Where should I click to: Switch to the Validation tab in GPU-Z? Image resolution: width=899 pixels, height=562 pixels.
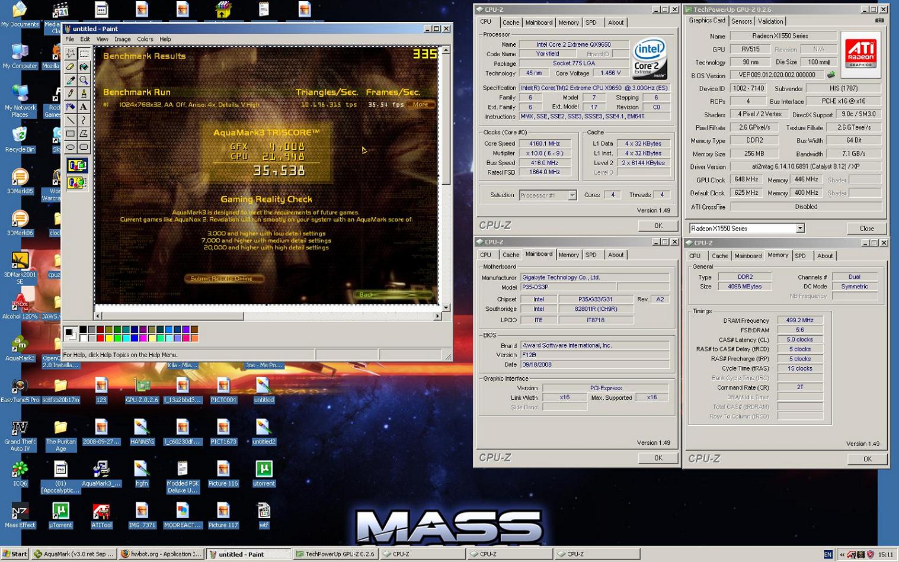tap(770, 21)
